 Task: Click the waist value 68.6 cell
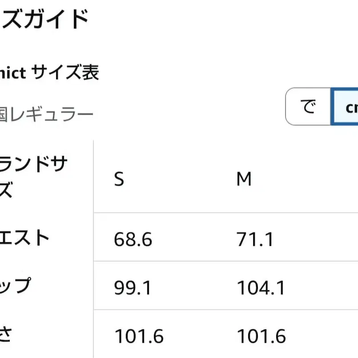[133, 239]
